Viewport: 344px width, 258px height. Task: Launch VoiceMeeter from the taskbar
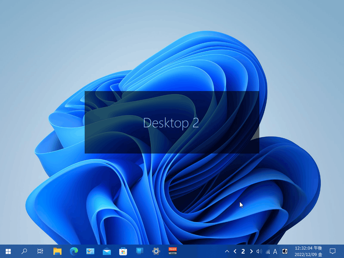click(172, 252)
